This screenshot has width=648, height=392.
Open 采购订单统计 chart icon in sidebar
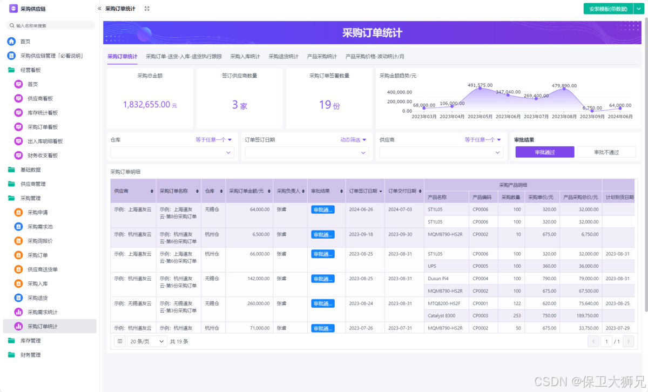(x=18, y=326)
